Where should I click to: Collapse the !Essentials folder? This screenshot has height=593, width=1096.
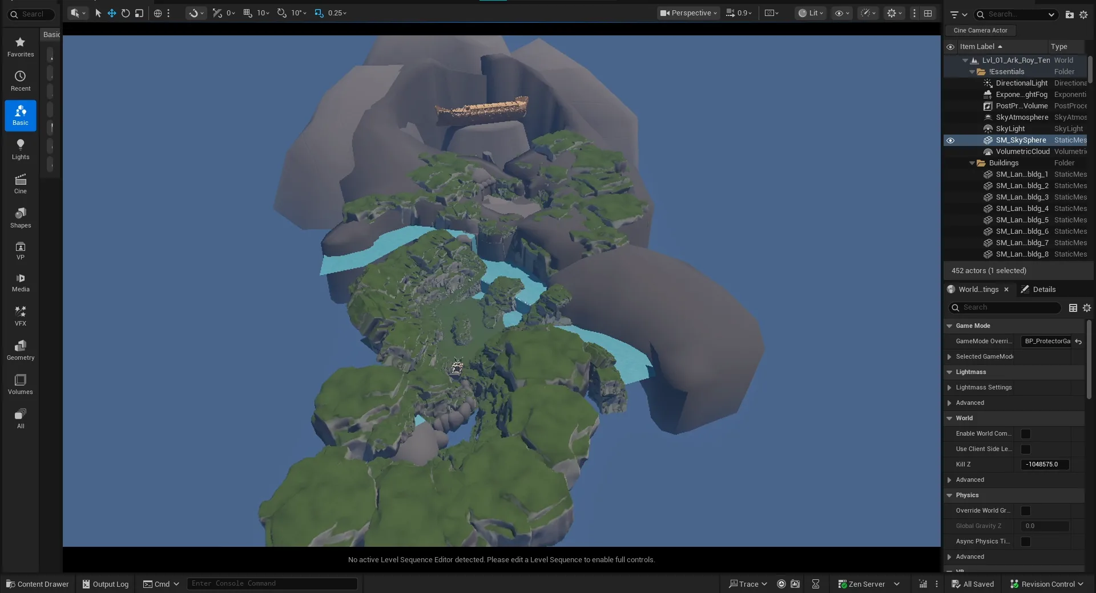point(972,72)
